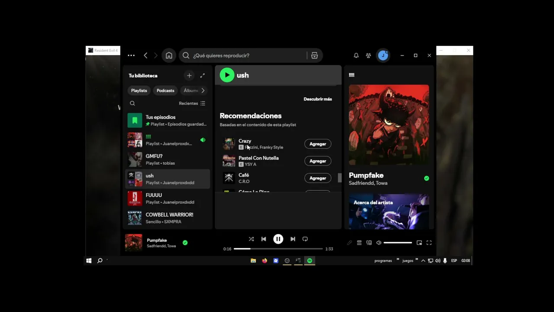Filter library by Podcasts
Screen dimensions: 554x312
click(x=165, y=91)
